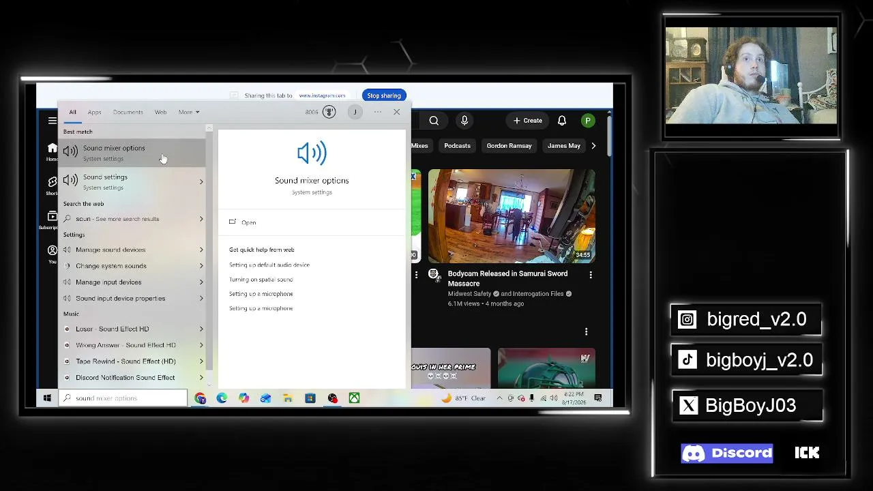This screenshot has height=491, width=873.
Task: Open the Xbox app from the taskbar
Action: coord(354,398)
